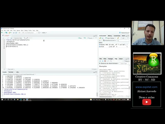This screenshot has width=165, height=124.
Task: Click the Find in Topic field
Action: [x=124, y=64]
